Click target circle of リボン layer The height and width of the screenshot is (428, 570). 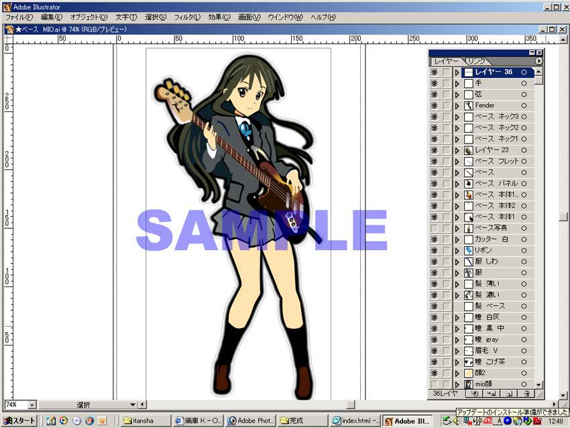524,250
